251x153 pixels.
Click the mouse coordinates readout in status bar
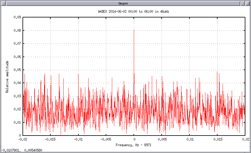click(x=22, y=150)
